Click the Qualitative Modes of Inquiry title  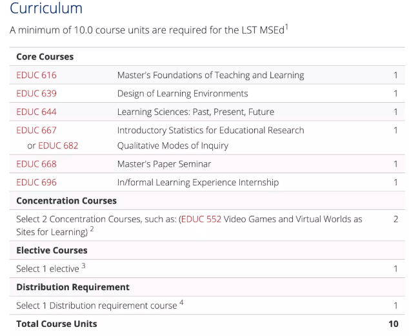172,146
